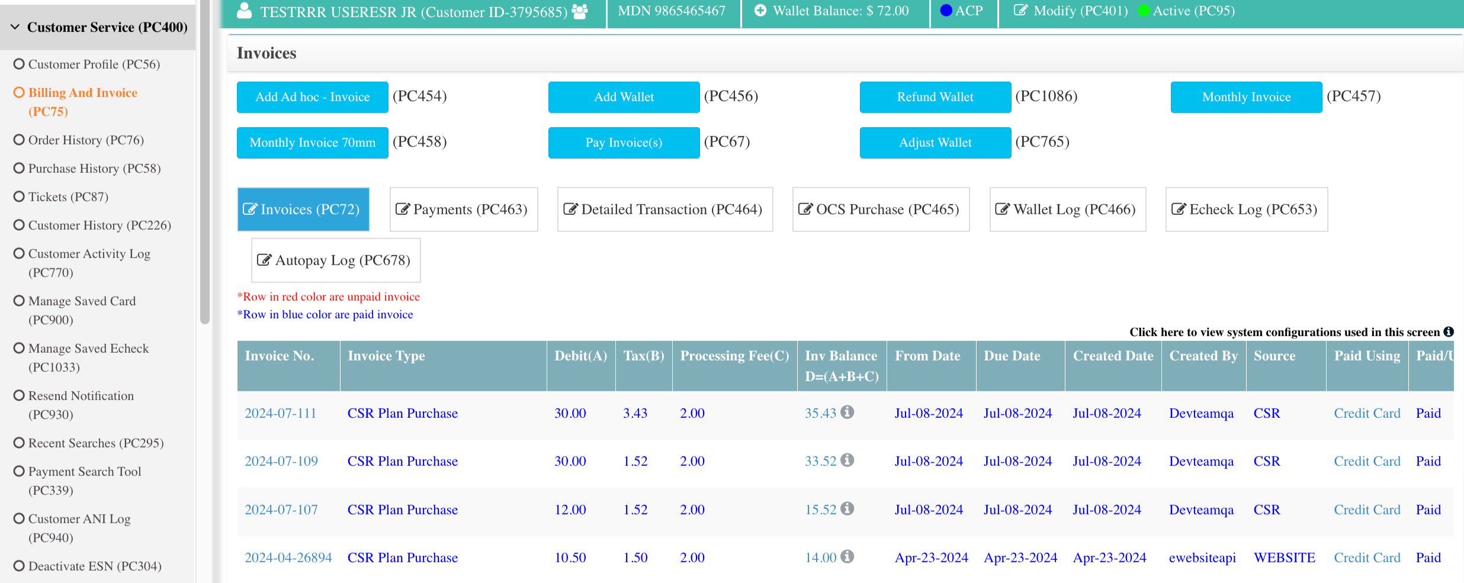Open invoice 2024-07-109 details link
The height and width of the screenshot is (583, 1464).
pyautogui.click(x=281, y=461)
